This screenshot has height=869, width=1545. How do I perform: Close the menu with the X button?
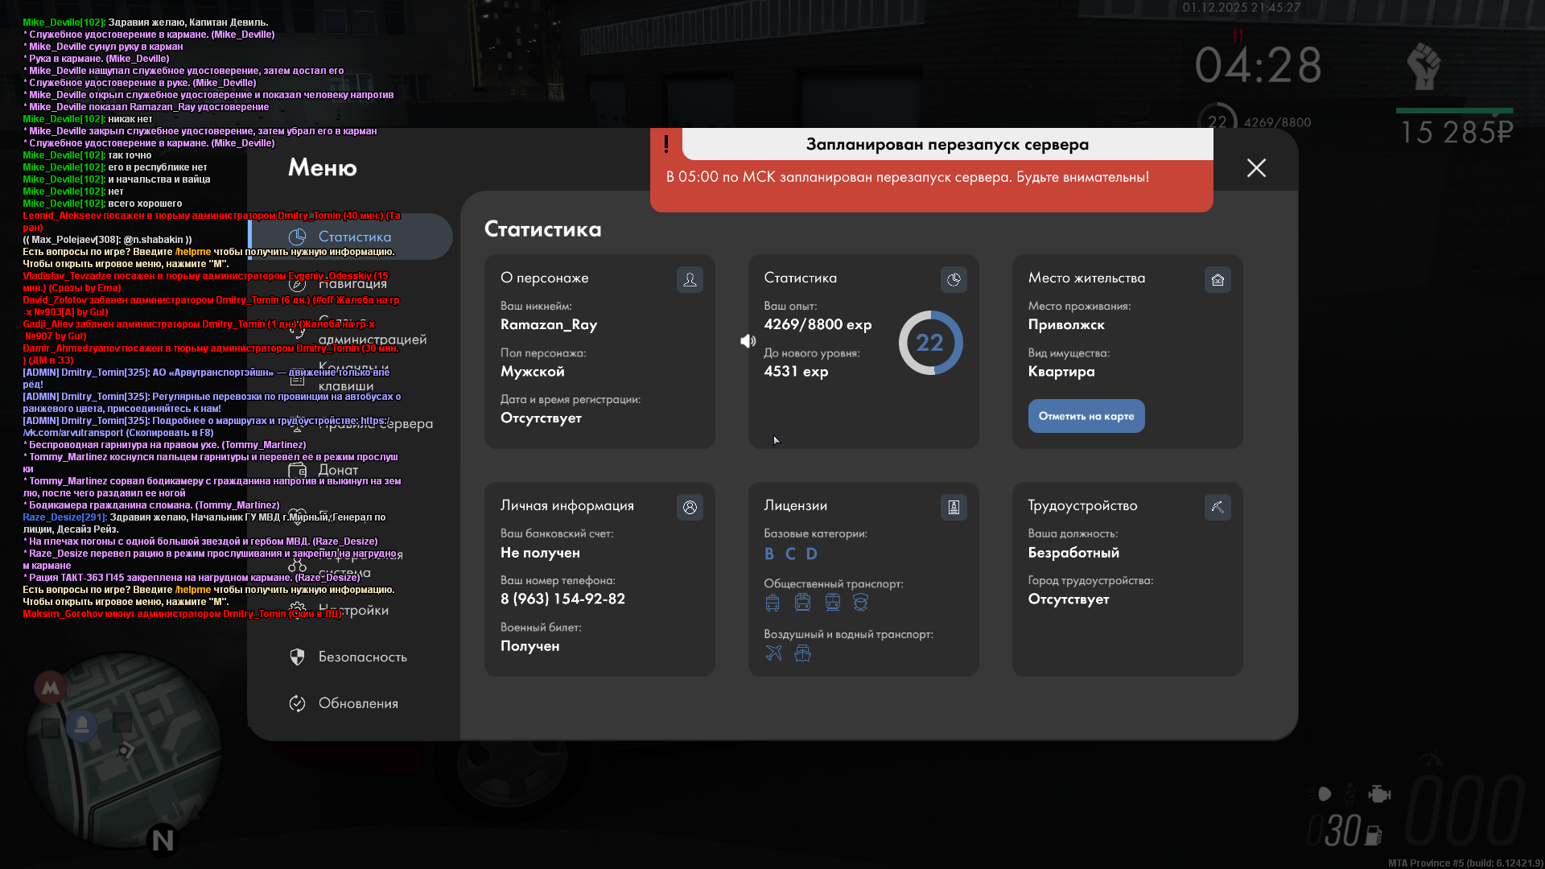1256,168
